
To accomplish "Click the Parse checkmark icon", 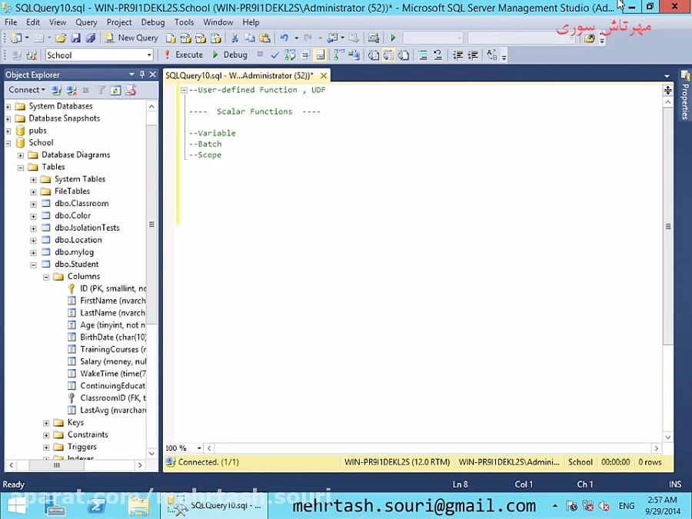I will (274, 55).
